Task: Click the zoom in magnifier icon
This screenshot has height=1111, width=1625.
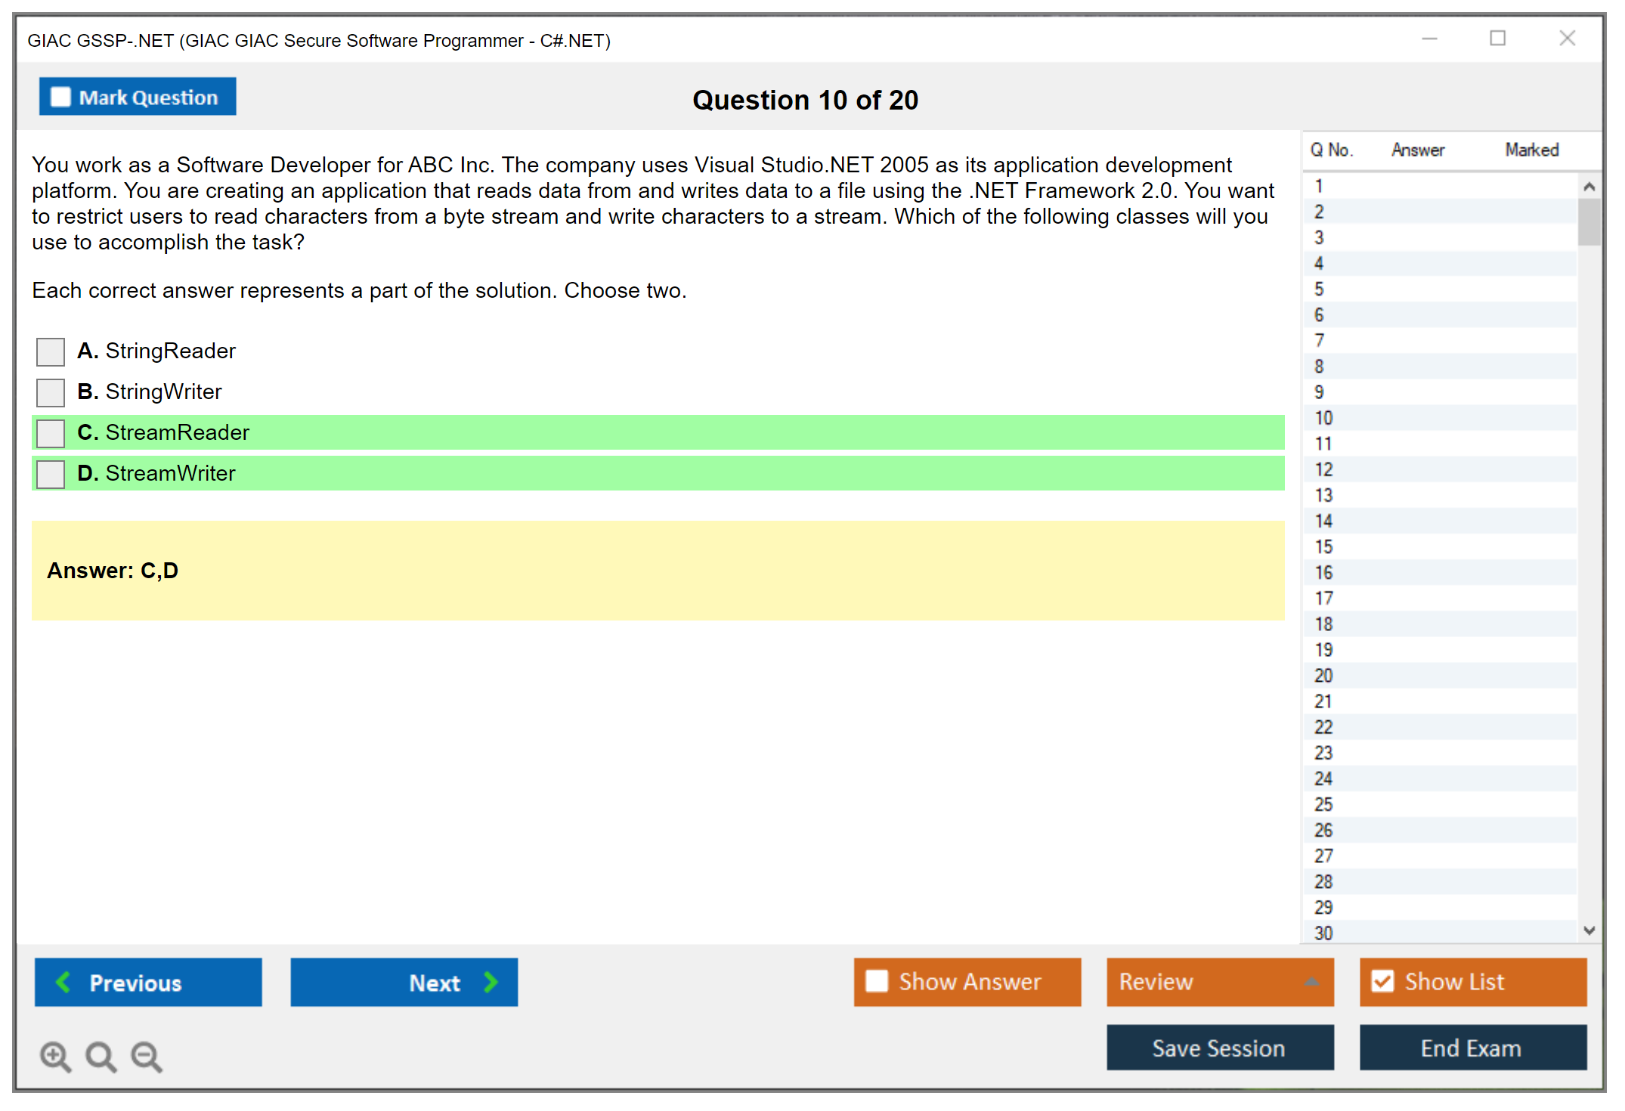Action: point(54,1056)
